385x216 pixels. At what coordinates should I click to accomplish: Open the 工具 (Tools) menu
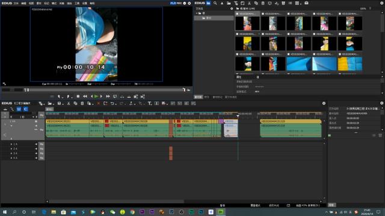click(x=77, y=3)
